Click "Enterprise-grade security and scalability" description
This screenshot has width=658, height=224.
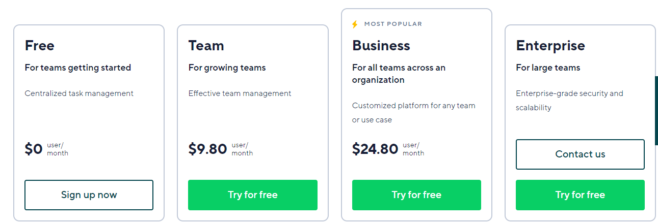(569, 101)
